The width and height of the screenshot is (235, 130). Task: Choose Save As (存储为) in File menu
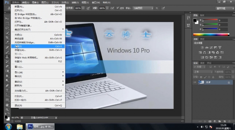click(38, 50)
